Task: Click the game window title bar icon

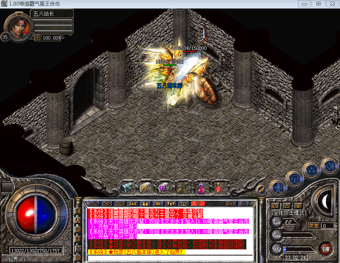Action: click(4, 4)
